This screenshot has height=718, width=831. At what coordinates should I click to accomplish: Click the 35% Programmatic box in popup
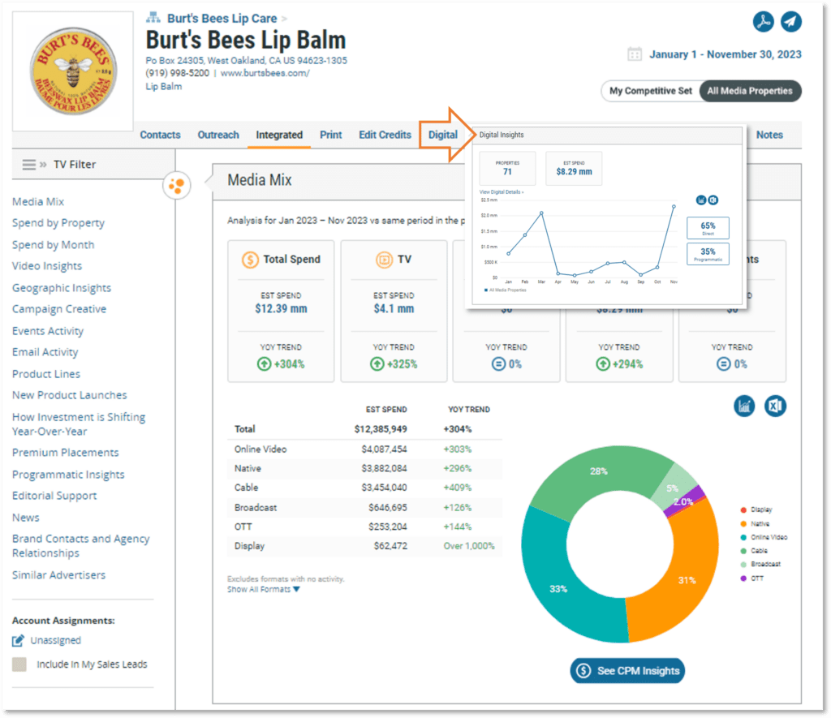[x=708, y=254]
